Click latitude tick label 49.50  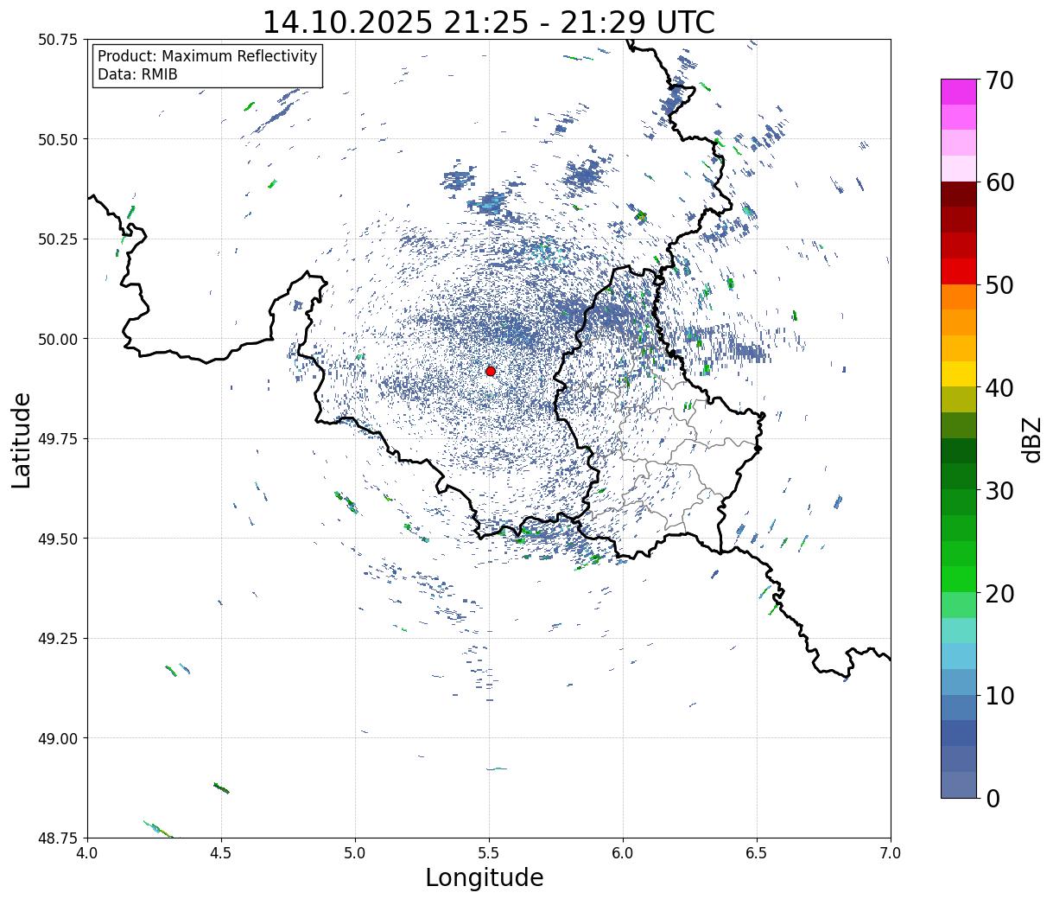(x=58, y=539)
